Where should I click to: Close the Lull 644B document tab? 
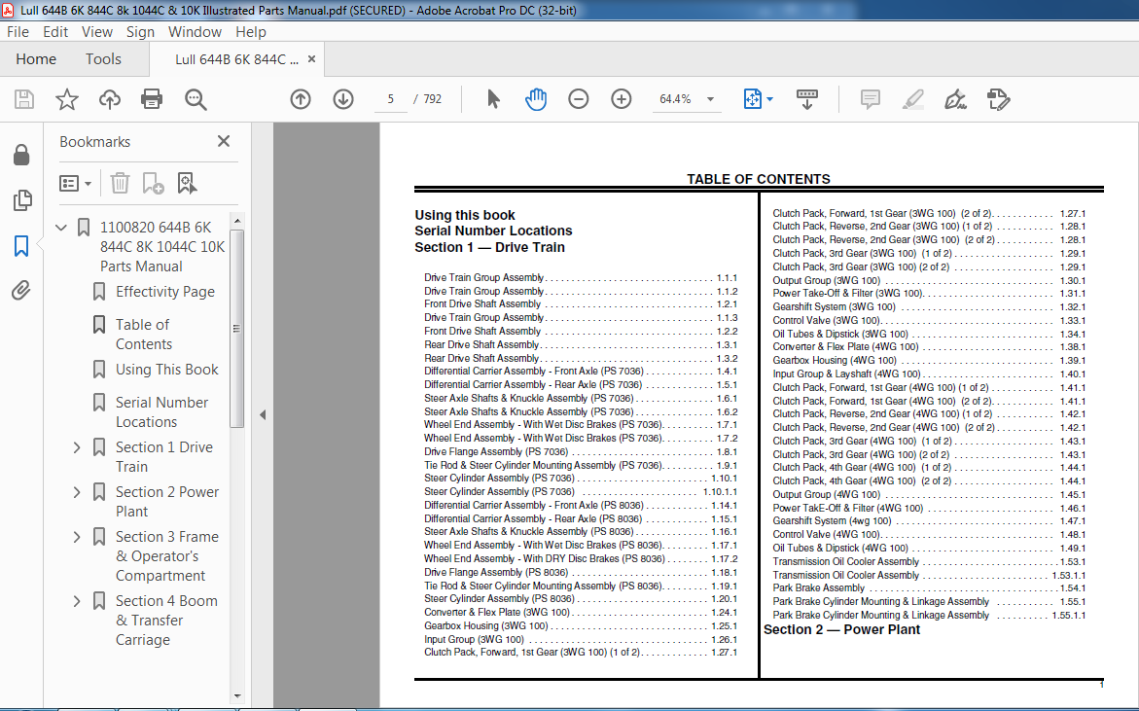(311, 58)
